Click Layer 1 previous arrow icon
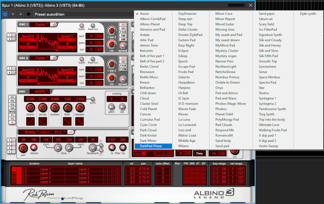Viewport: 324px width, 204px height. click(106, 169)
